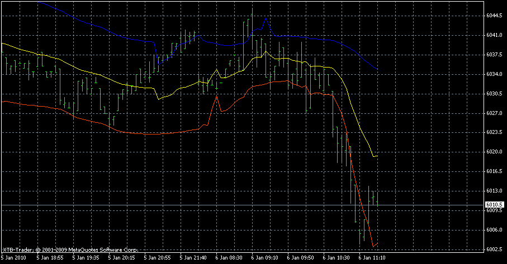This screenshot has height=264, width=507.
Task: Select the right end of the yellow middle line
Action: click(x=377, y=156)
